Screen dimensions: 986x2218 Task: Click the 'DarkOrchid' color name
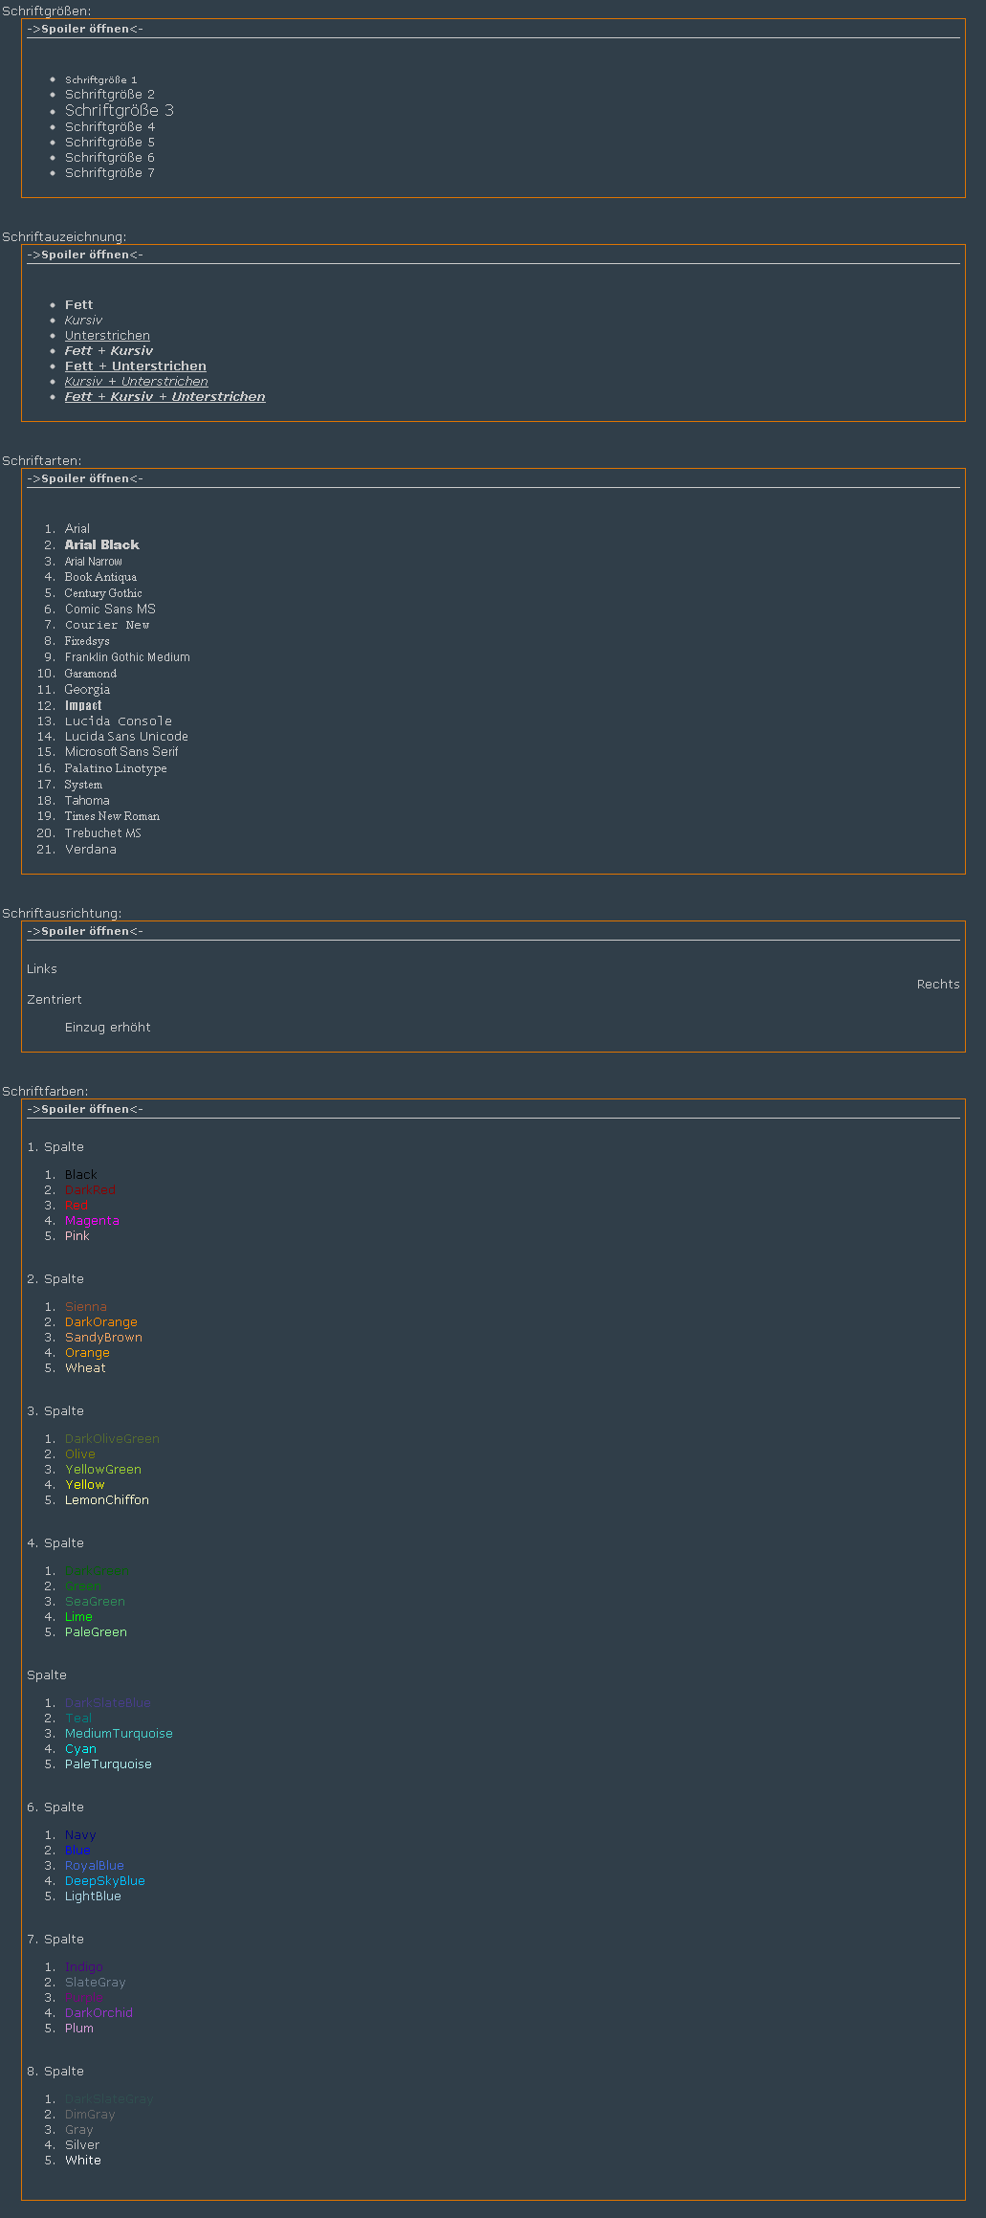[x=99, y=2013]
